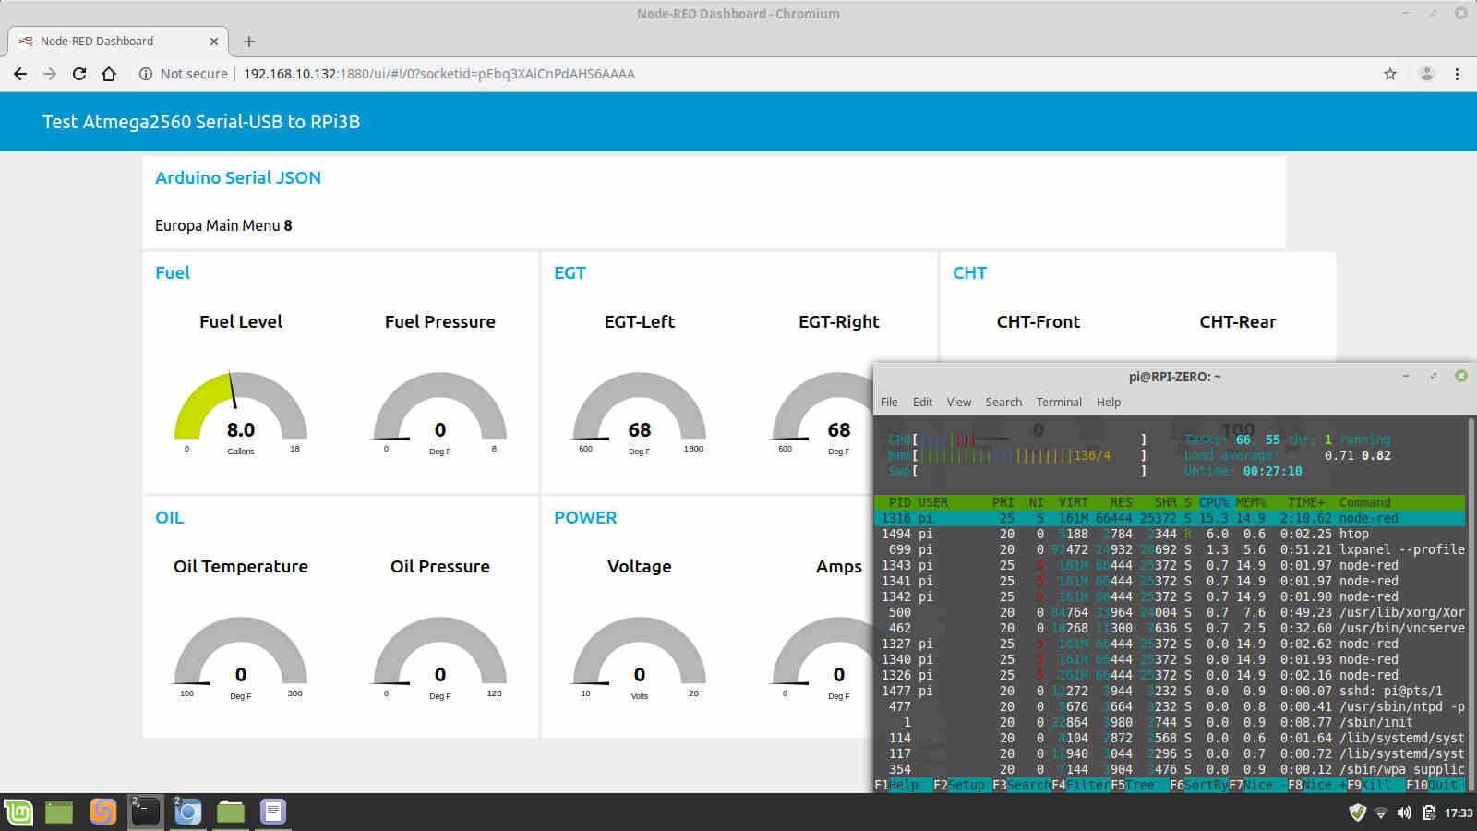Open the terminal Search menu

pyautogui.click(x=1003, y=402)
